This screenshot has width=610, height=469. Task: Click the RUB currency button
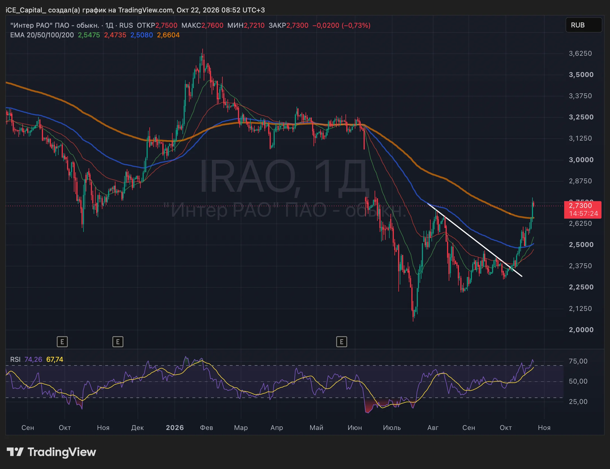(x=583, y=25)
